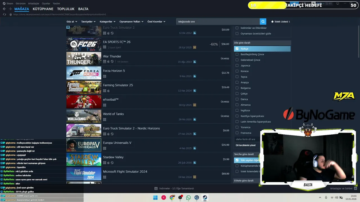Image resolution: width=360 pixels, height=202 pixels.
Task: Click the Apple platform icon under Farming Simulator 25
Action: coord(108,91)
